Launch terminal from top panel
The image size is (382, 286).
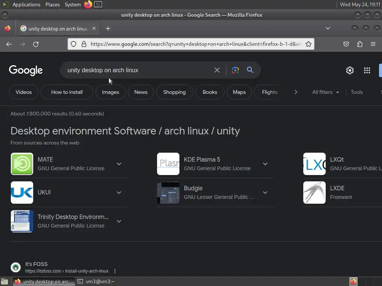98,4
